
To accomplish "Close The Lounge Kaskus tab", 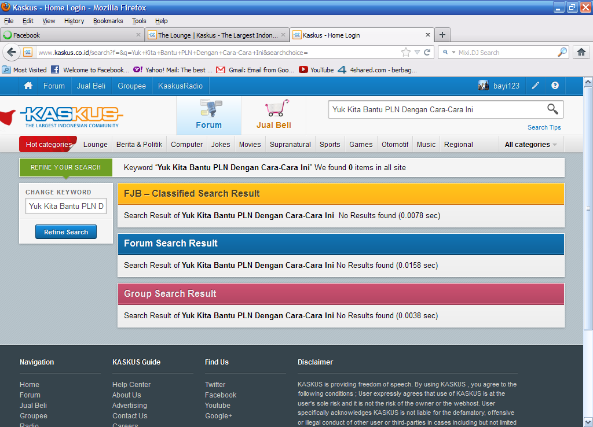I will 283,35.
